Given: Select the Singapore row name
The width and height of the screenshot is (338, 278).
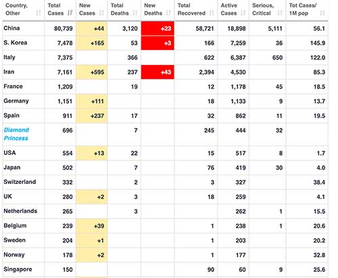Looking at the screenshot, I should pos(18,269).
